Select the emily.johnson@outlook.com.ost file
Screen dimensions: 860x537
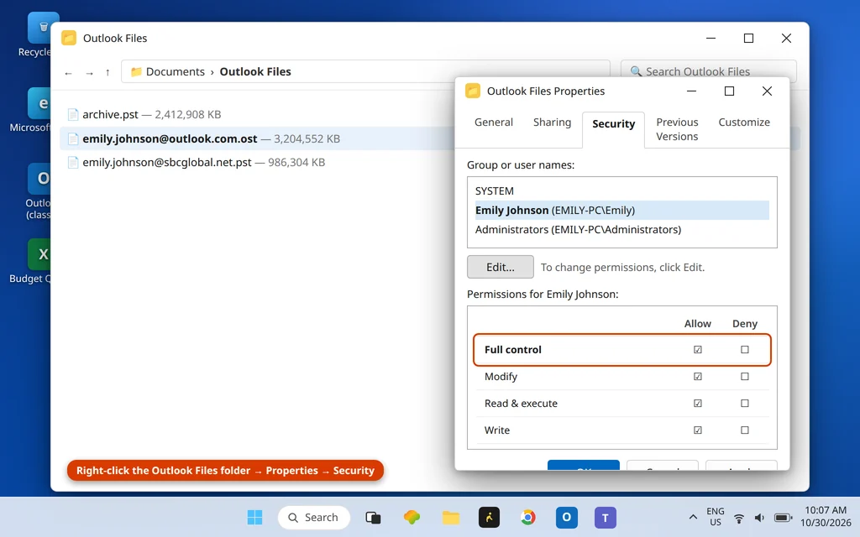[257, 138]
